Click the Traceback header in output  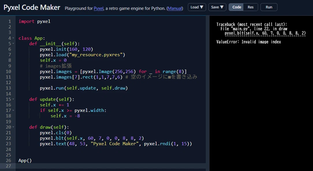coord(251,24)
